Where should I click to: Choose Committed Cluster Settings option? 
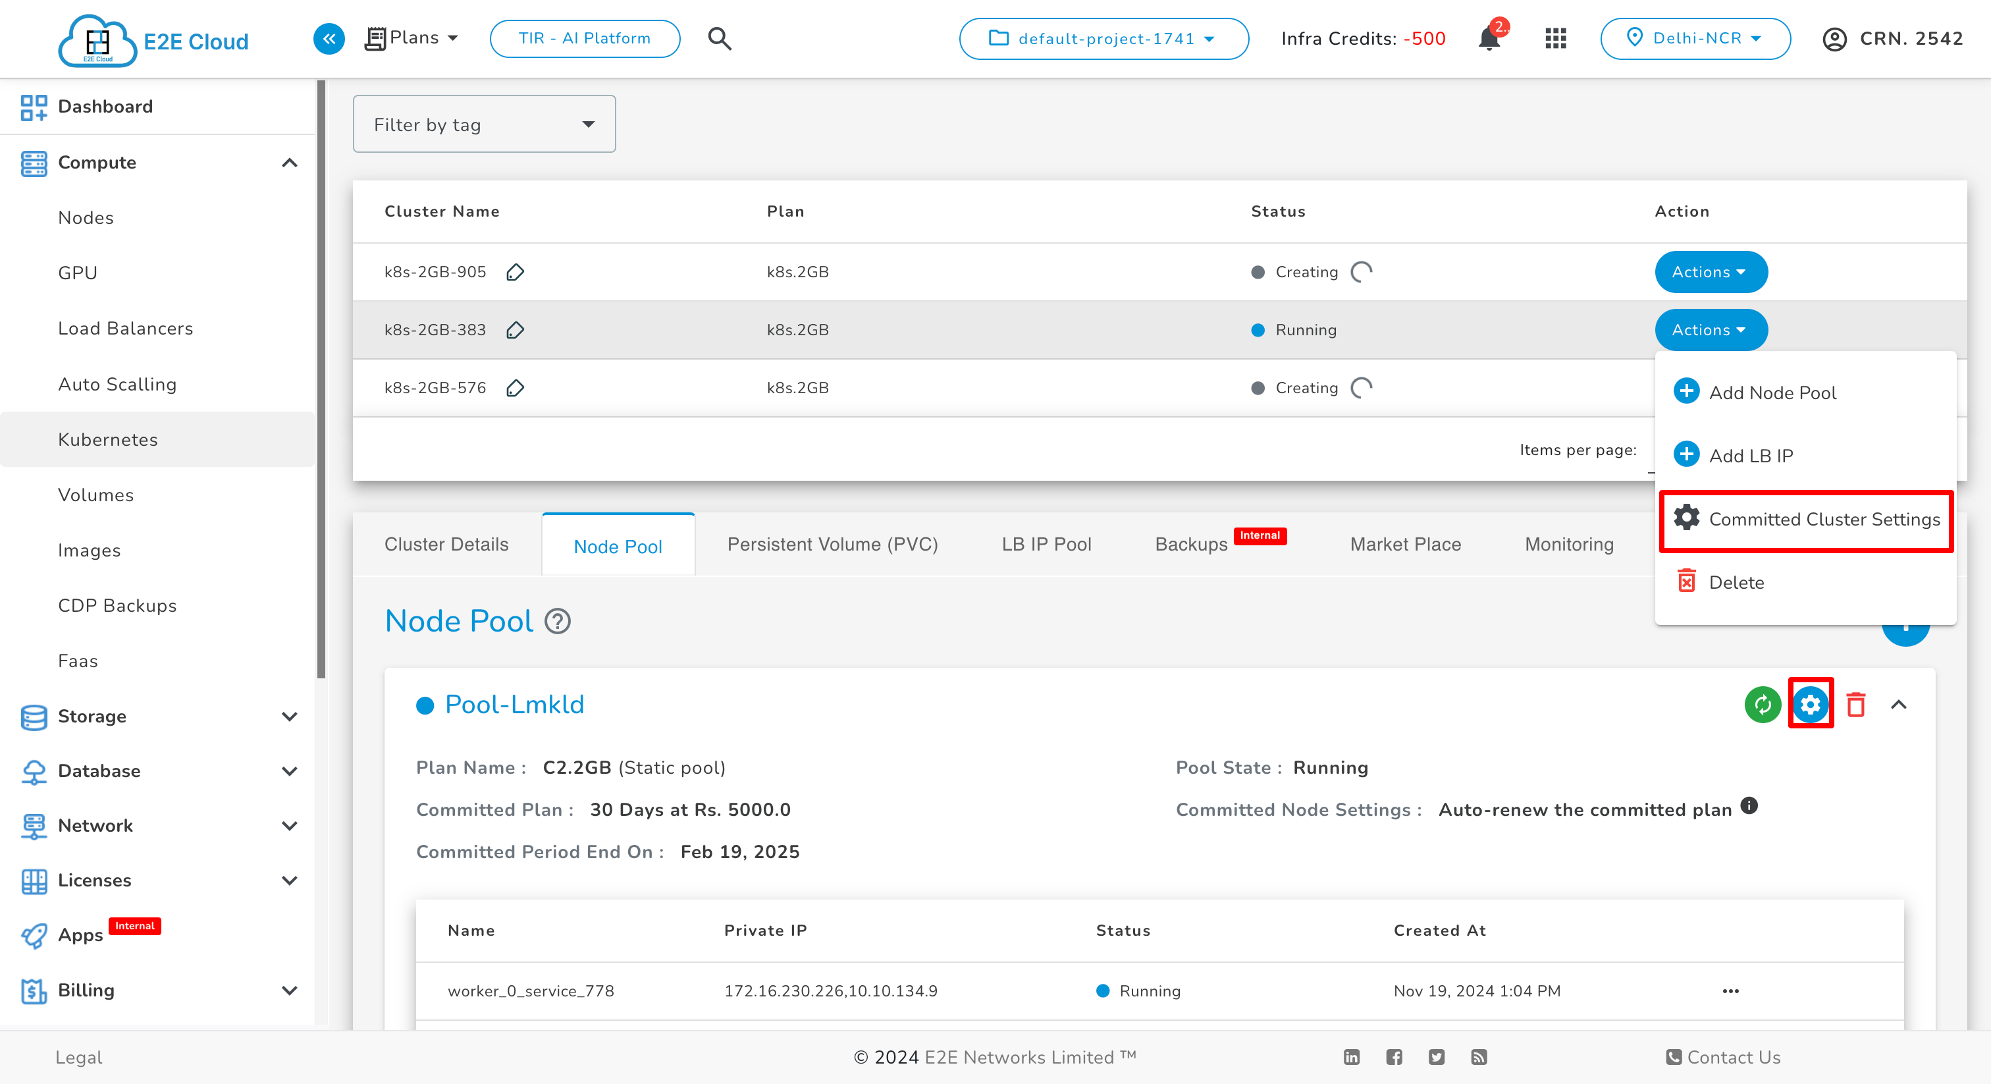tap(1805, 520)
